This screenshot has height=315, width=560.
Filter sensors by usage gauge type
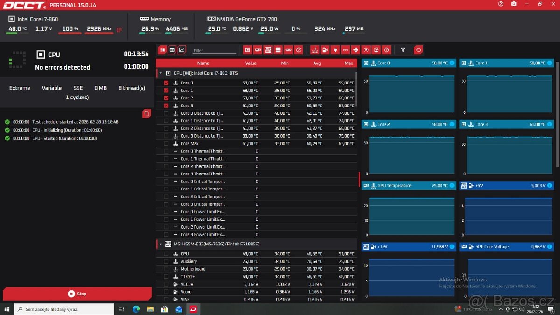pyautogui.click(x=376, y=50)
